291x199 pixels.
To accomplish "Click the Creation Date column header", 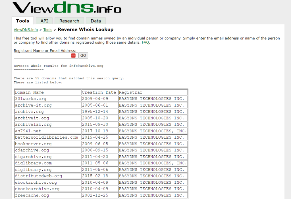I will pos(100,92).
